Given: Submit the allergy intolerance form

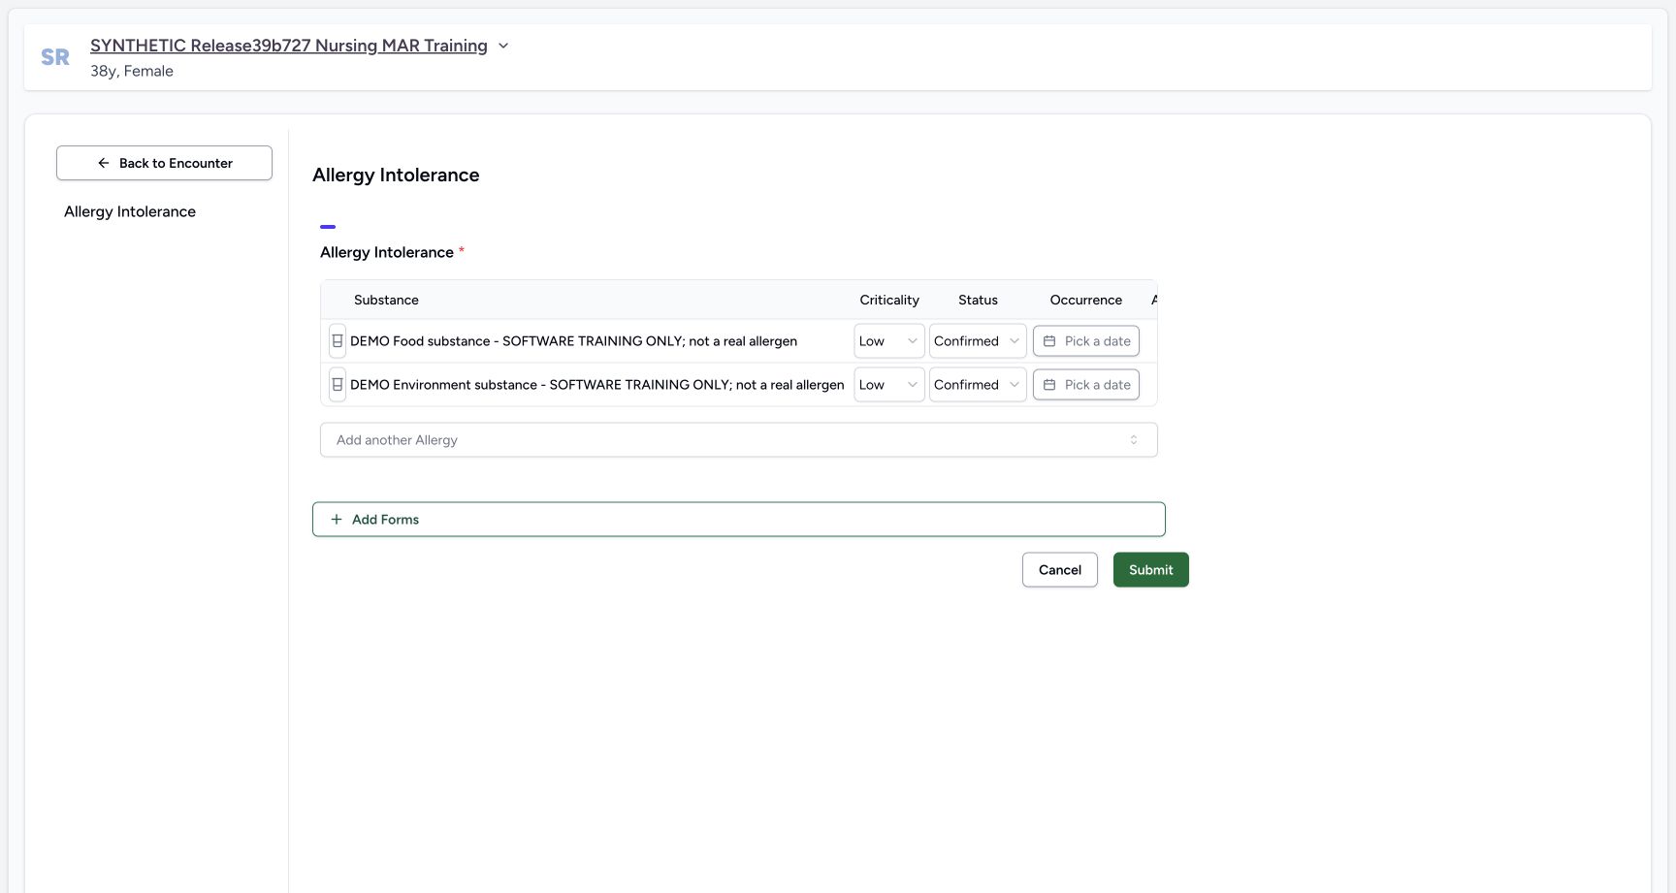Looking at the screenshot, I should pos(1151,570).
